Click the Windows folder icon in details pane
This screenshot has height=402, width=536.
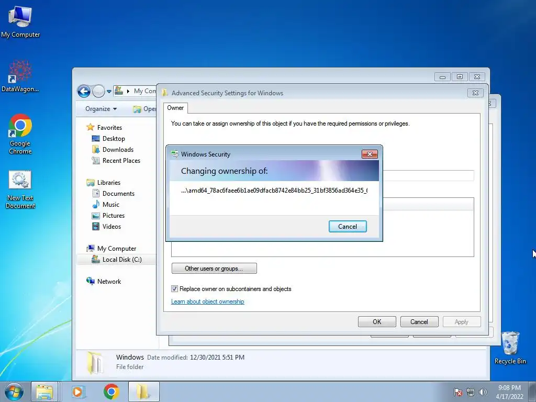[x=95, y=362]
